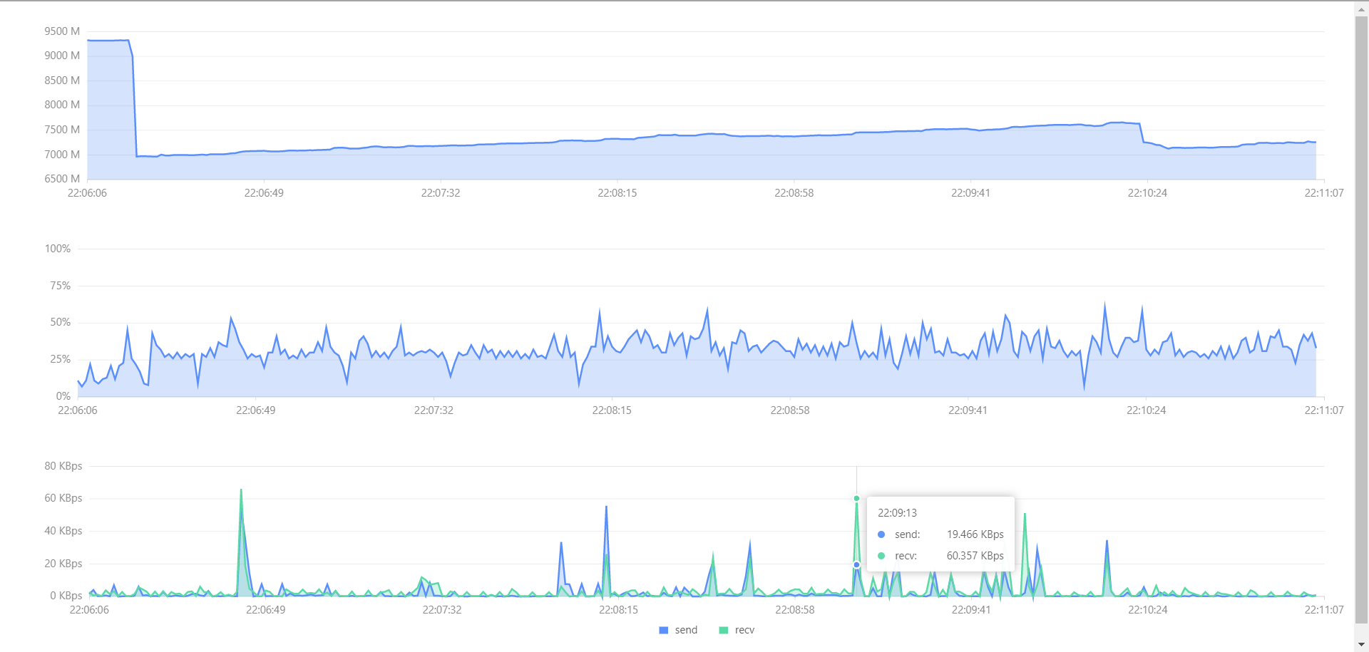Select the 22:09:13 timestamp in the tooltip
This screenshot has width=1369, height=652.
(x=898, y=512)
